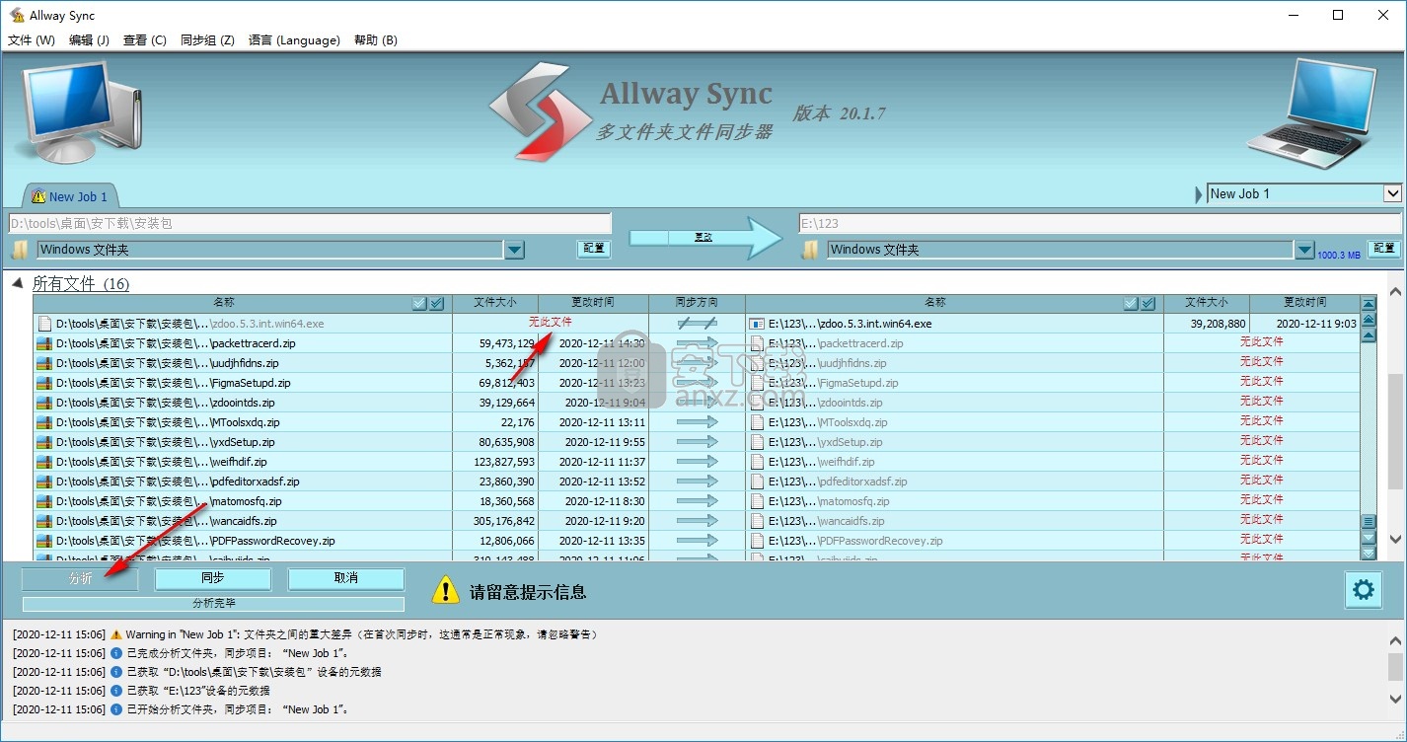Click the 1000.3 MB free-space label
1407x742 pixels.
[x=1339, y=255]
